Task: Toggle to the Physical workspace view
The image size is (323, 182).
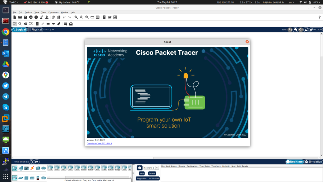Action: point(35,30)
